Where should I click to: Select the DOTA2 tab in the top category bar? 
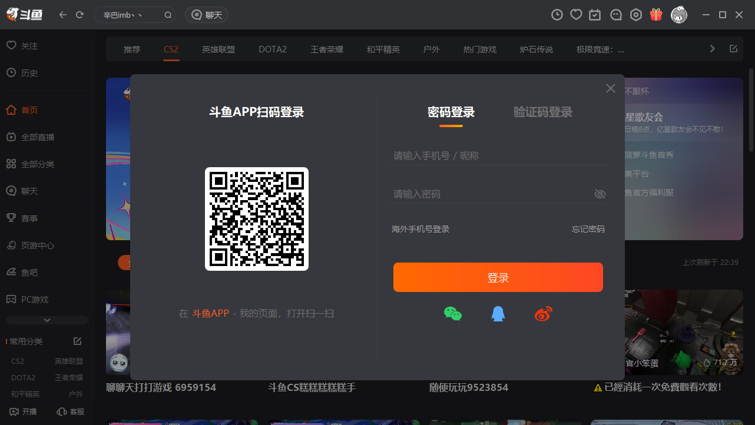click(273, 49)
